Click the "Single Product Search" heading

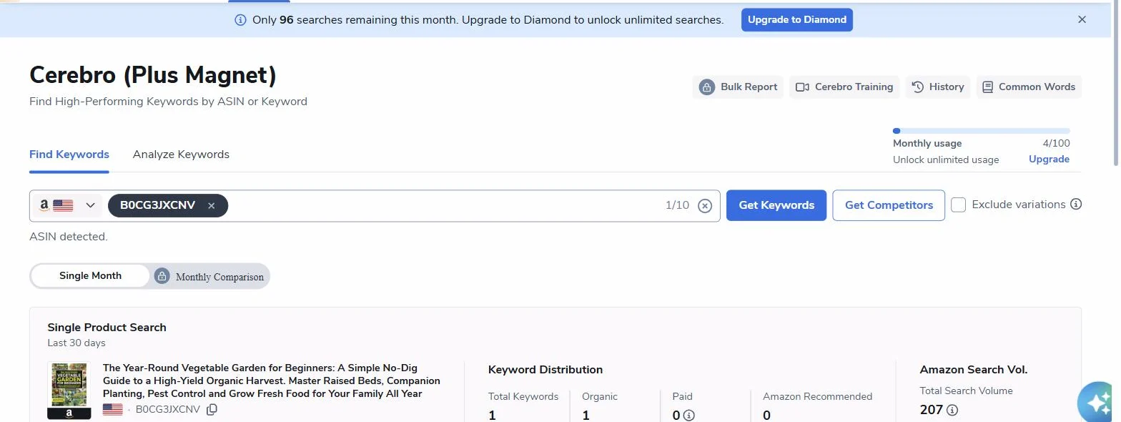(107, 328)
